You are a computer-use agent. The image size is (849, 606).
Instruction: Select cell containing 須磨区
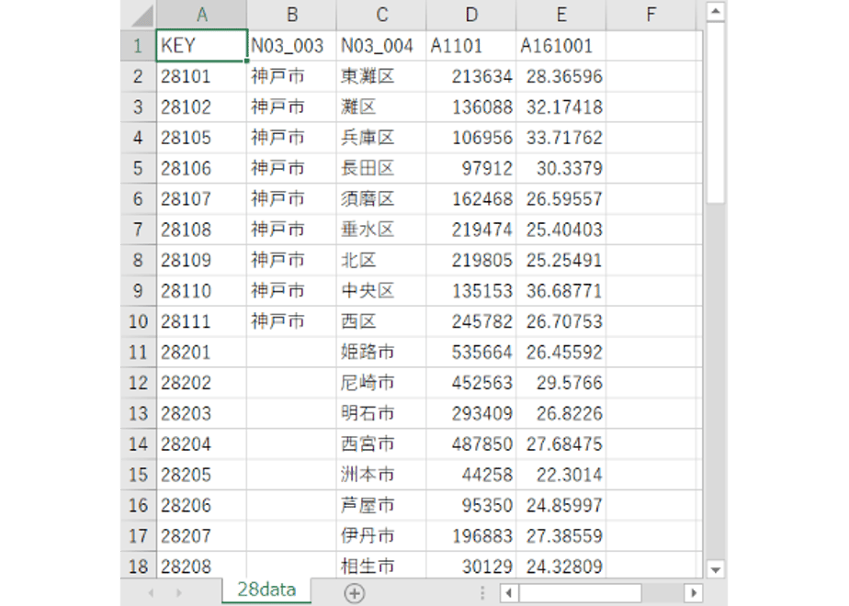(381, 198)
